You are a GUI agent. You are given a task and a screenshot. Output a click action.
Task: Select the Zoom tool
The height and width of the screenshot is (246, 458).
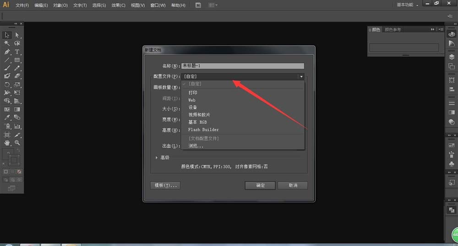17,143
